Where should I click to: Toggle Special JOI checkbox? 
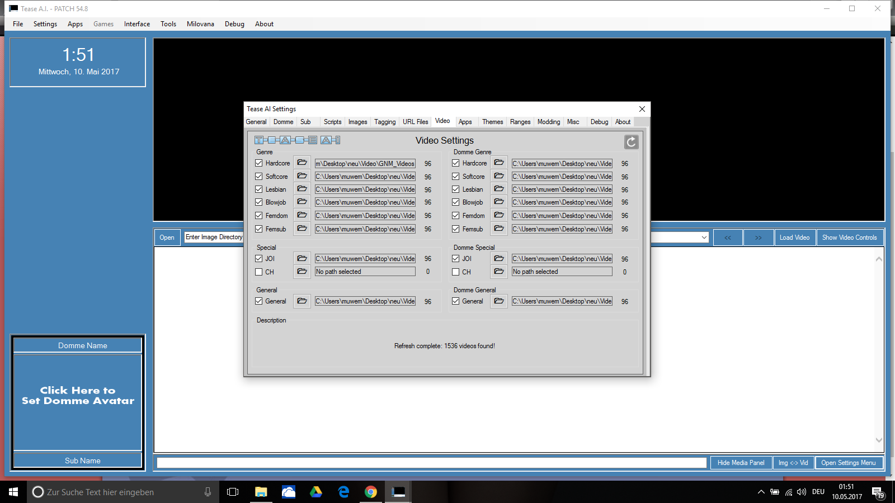coord(259,259)
